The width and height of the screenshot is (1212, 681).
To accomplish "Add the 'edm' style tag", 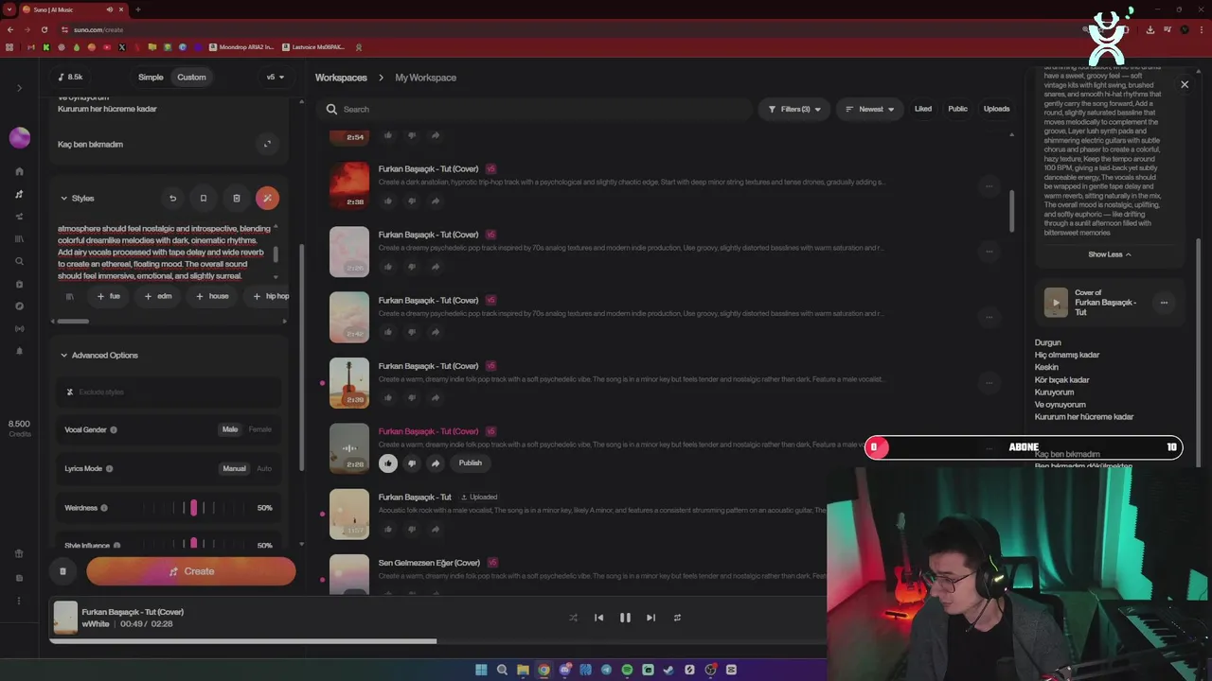I will pos(157,296).
